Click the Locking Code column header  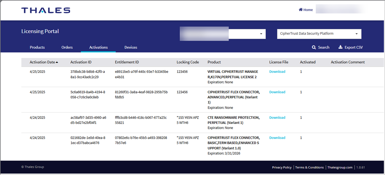pyautogui.click(x=188, y=62)
